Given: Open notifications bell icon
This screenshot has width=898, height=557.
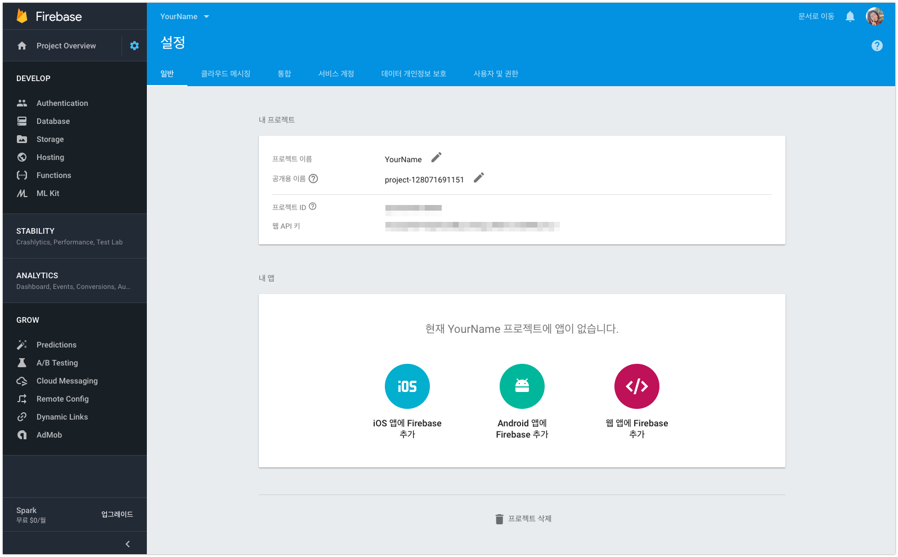Looking at the screenshot, I should pyautogui.click(x=850, y=16).
